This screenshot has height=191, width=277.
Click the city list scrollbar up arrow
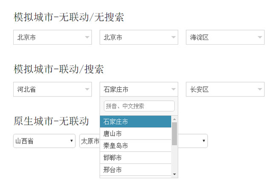coord(174,119)
